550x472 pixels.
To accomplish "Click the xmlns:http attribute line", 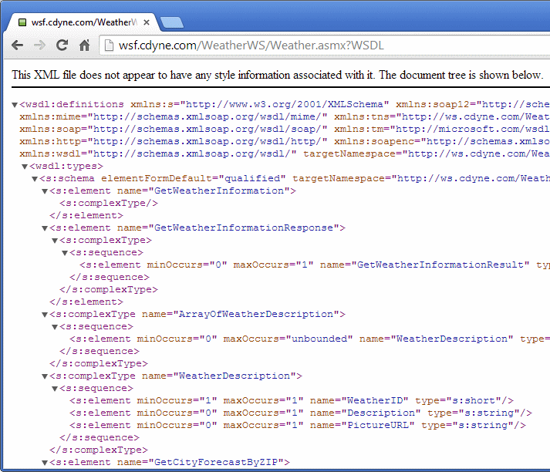I will coord(285,141).
